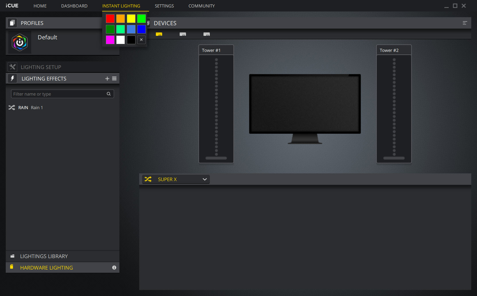
Task: Open the Devices panel options menu icon
Action: coord(465,23)
